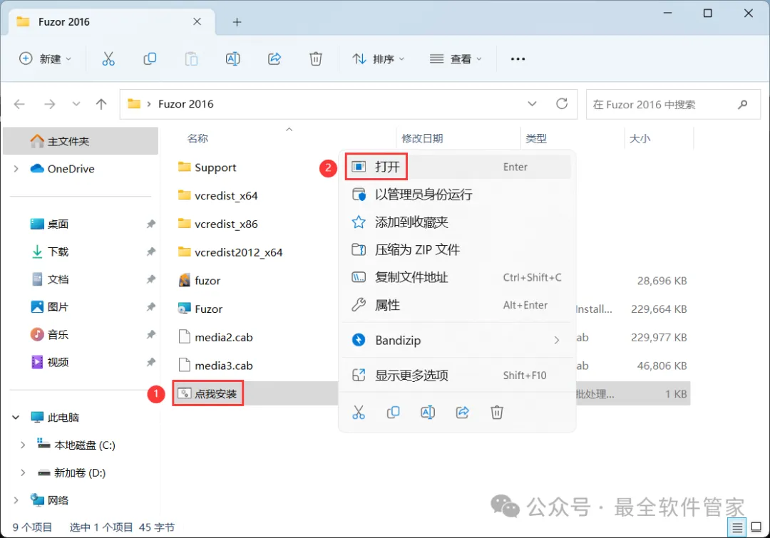Go back with the left arrow
This screenshot has width=770, height=538.
(x=19, y=104)
